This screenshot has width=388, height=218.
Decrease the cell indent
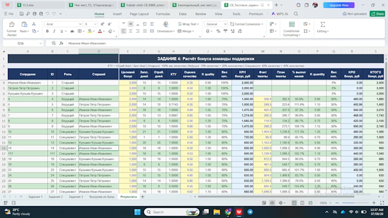[145, 24]
